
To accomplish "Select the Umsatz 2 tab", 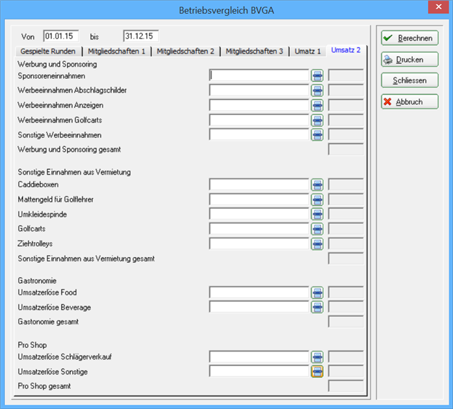I will pyautogui.click(x=345, y=50).
